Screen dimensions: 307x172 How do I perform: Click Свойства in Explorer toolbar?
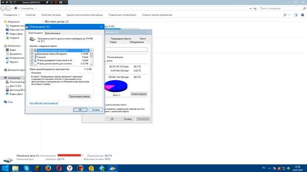click(x=31, y=15)
